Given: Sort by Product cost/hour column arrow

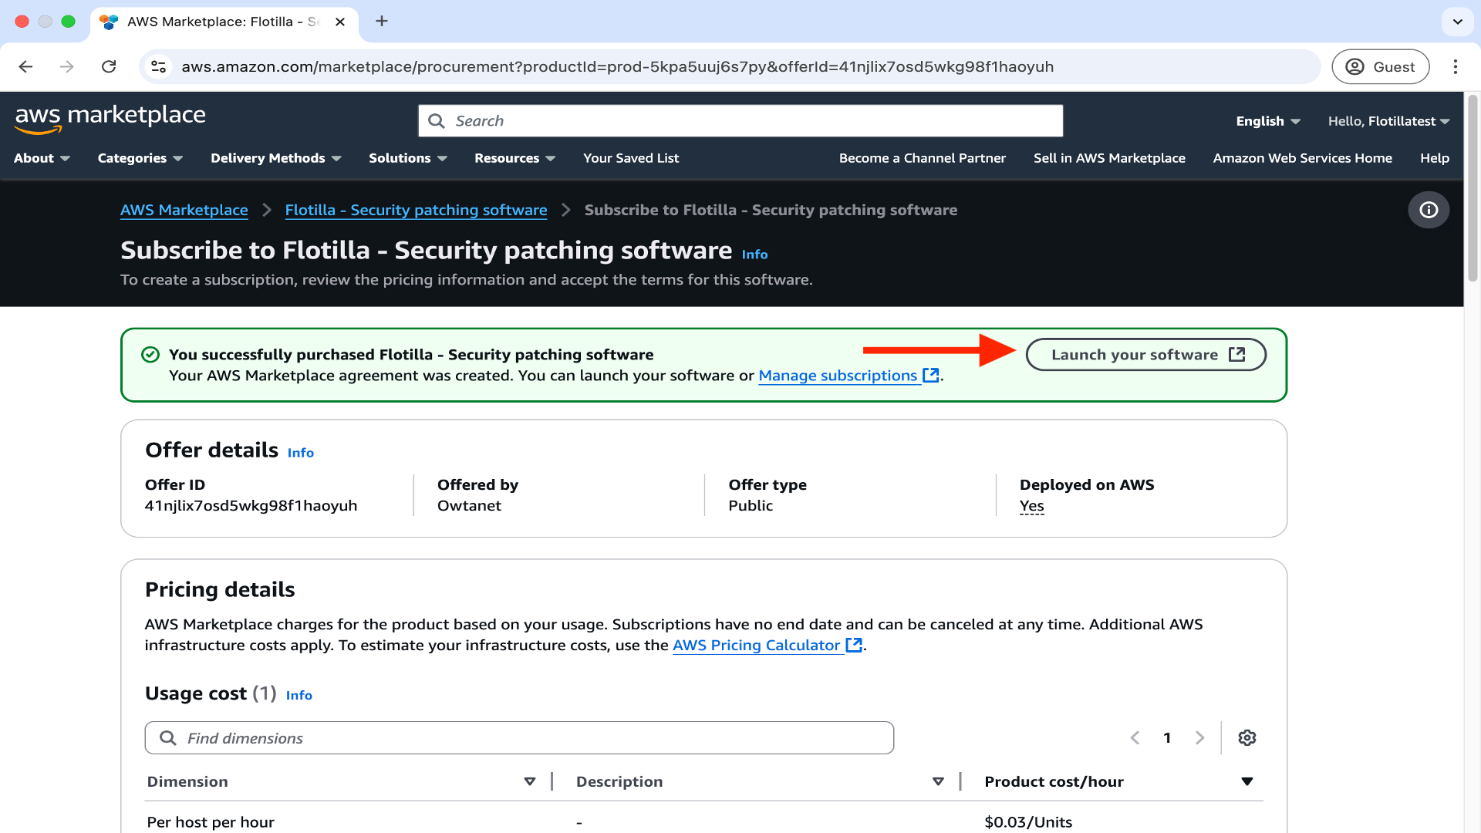Looking at the screenshot, I should [x=1247, y=781].
